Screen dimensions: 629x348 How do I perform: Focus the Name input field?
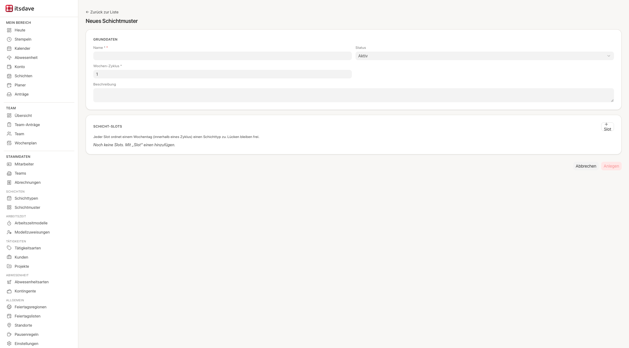(222, 56)
